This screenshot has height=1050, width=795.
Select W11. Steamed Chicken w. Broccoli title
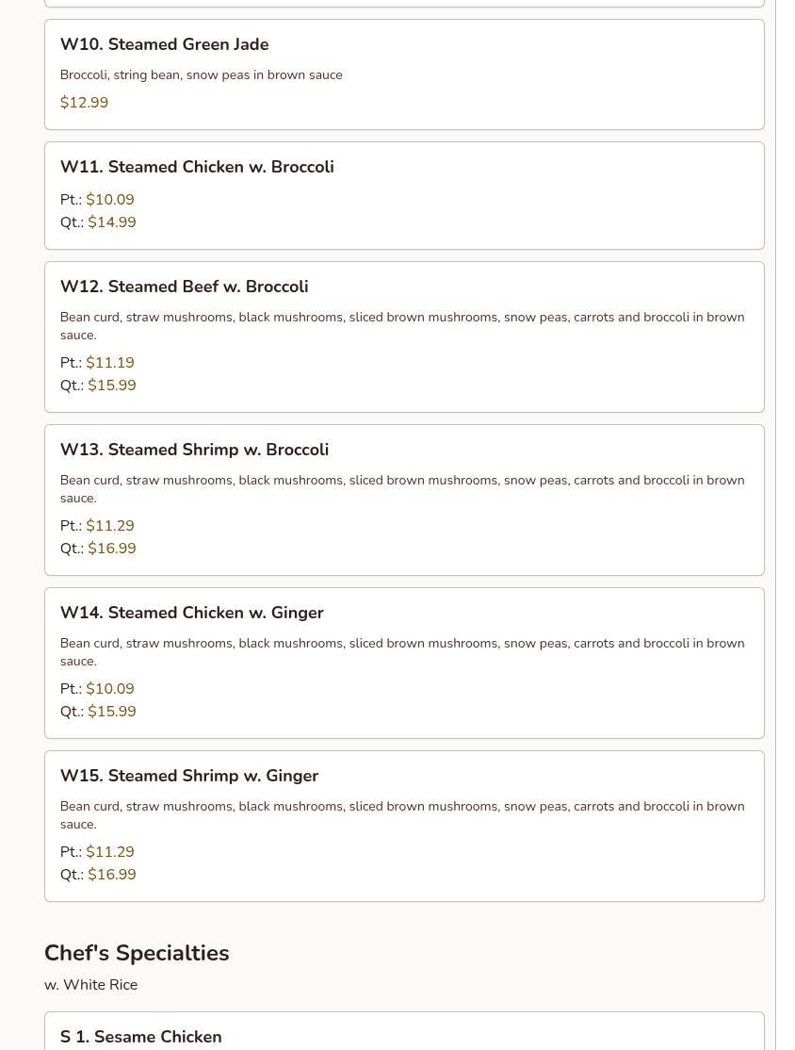[x=197, y=167]
